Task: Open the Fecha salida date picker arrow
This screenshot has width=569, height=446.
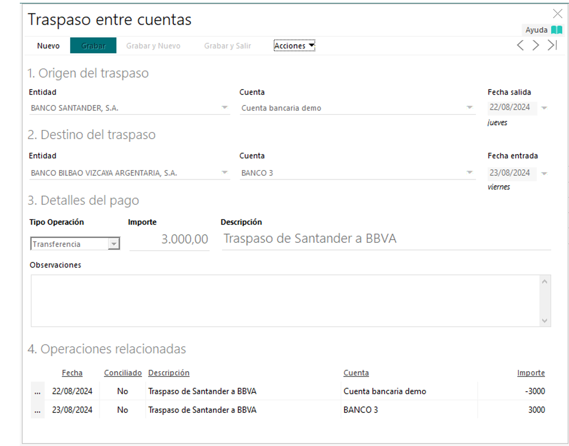Action: pos(544,108)
